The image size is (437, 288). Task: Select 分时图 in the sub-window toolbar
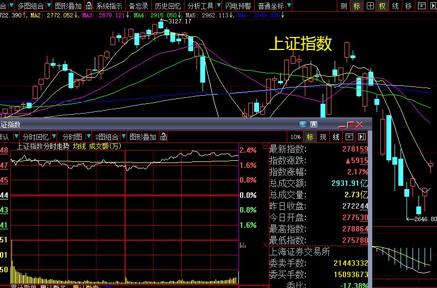click(72, 137)
